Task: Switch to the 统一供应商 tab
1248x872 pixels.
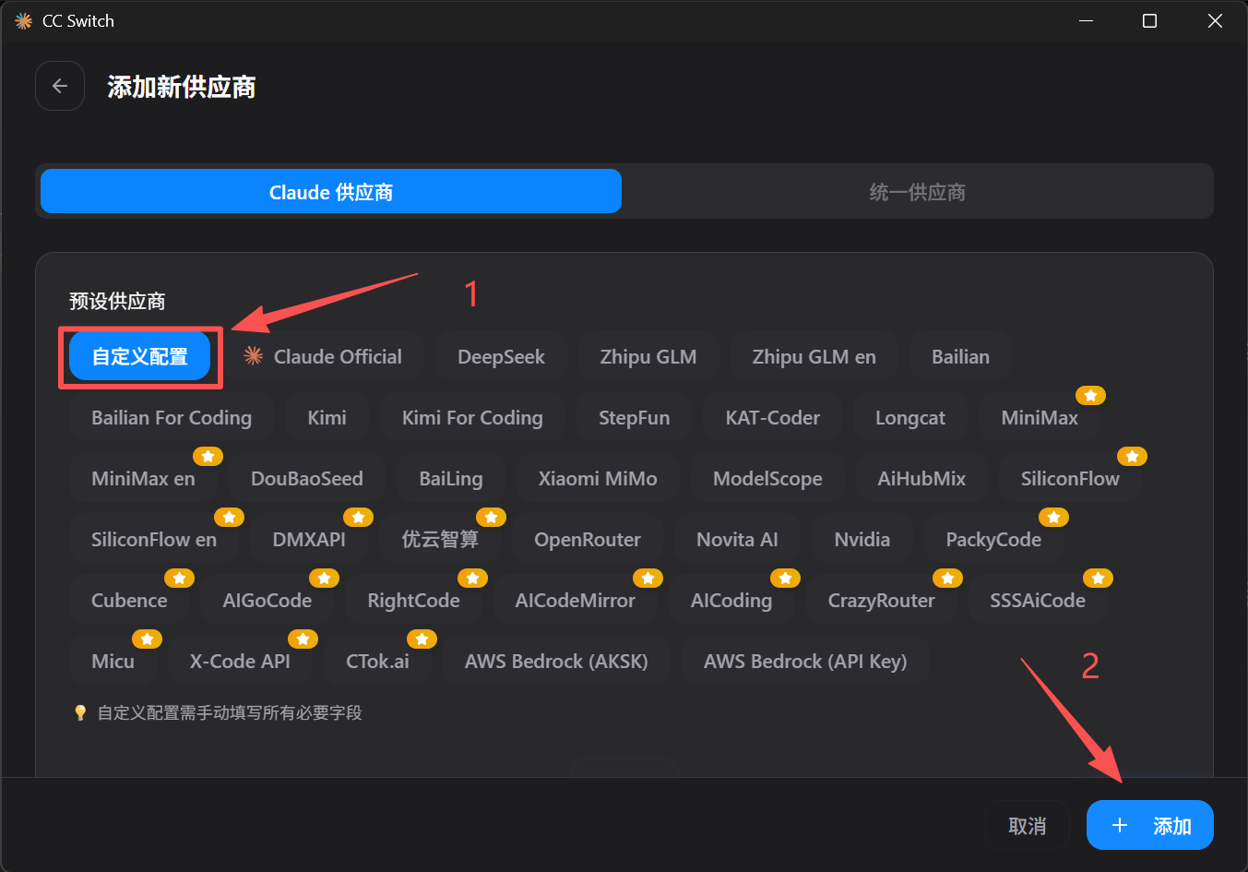Action: tap(918, 192)
